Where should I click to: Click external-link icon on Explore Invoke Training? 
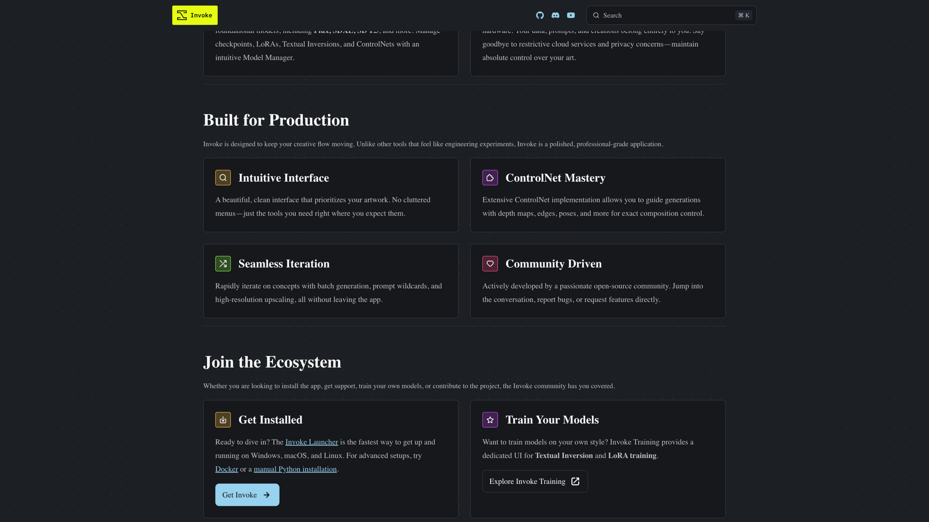tap(575, 481)
